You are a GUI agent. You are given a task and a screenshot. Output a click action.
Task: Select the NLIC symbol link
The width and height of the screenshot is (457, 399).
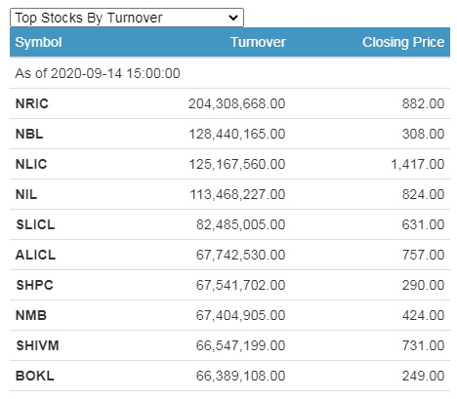(x=31, y=164)
